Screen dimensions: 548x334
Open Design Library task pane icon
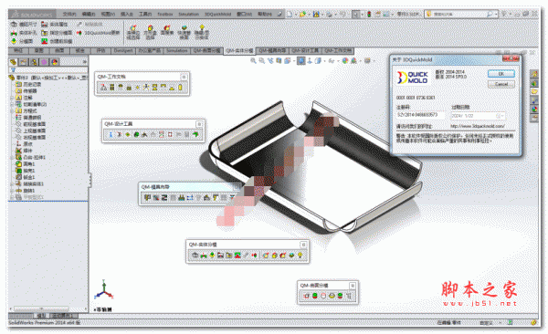(534, 83)
